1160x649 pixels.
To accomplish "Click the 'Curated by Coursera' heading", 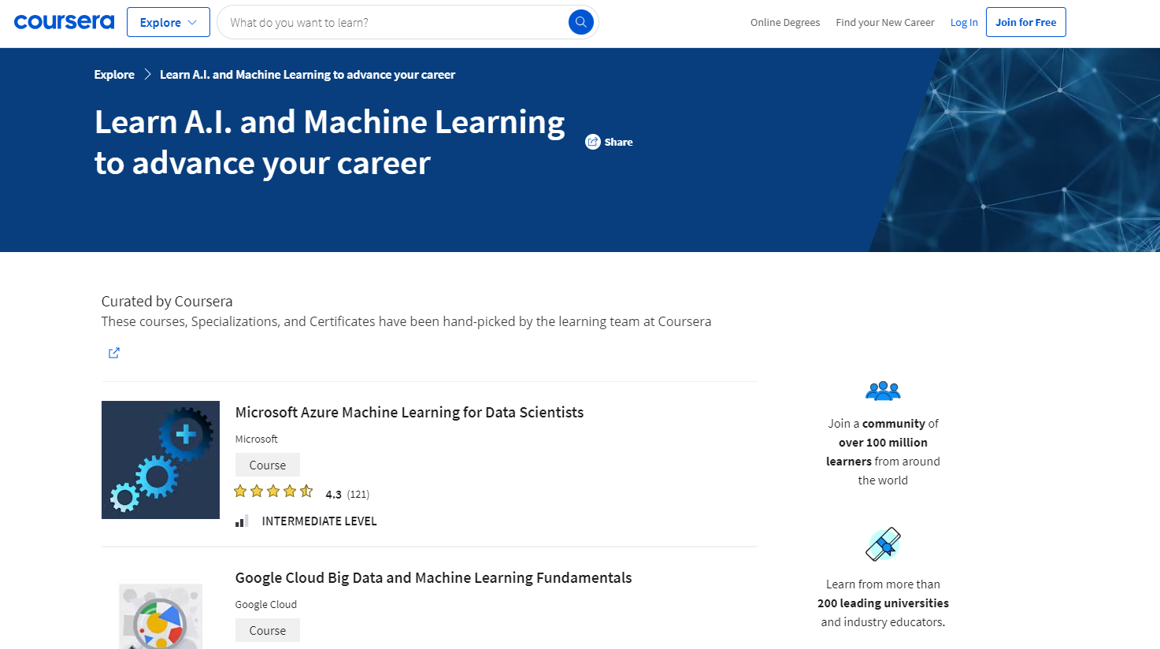I will [x=167, y=301].
